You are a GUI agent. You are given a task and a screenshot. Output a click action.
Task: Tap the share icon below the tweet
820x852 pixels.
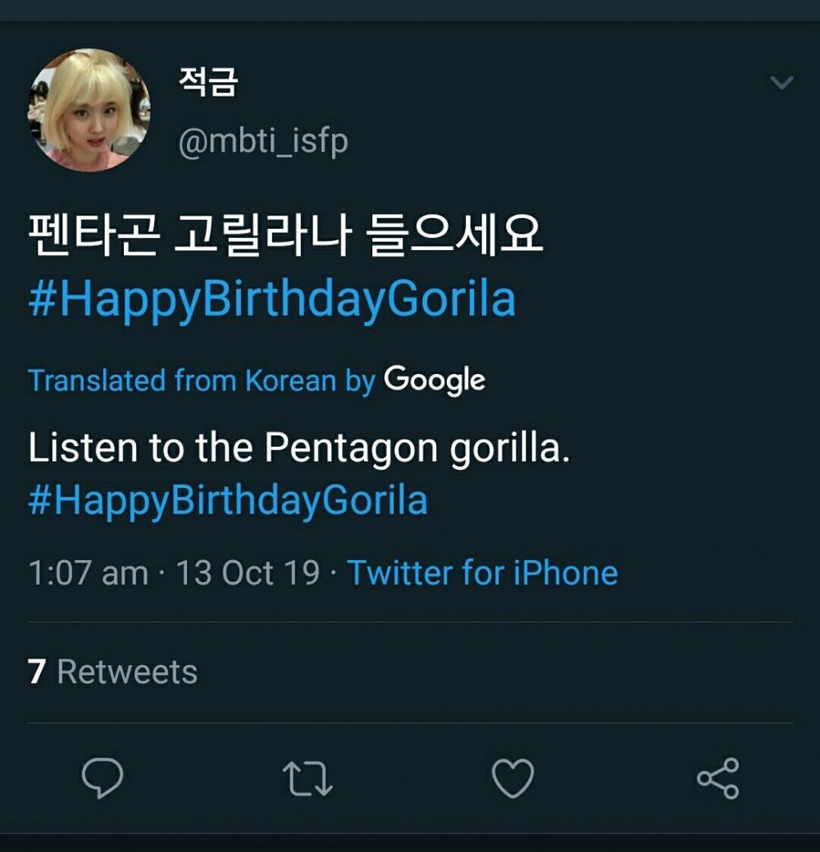click(x=717, y=777)
